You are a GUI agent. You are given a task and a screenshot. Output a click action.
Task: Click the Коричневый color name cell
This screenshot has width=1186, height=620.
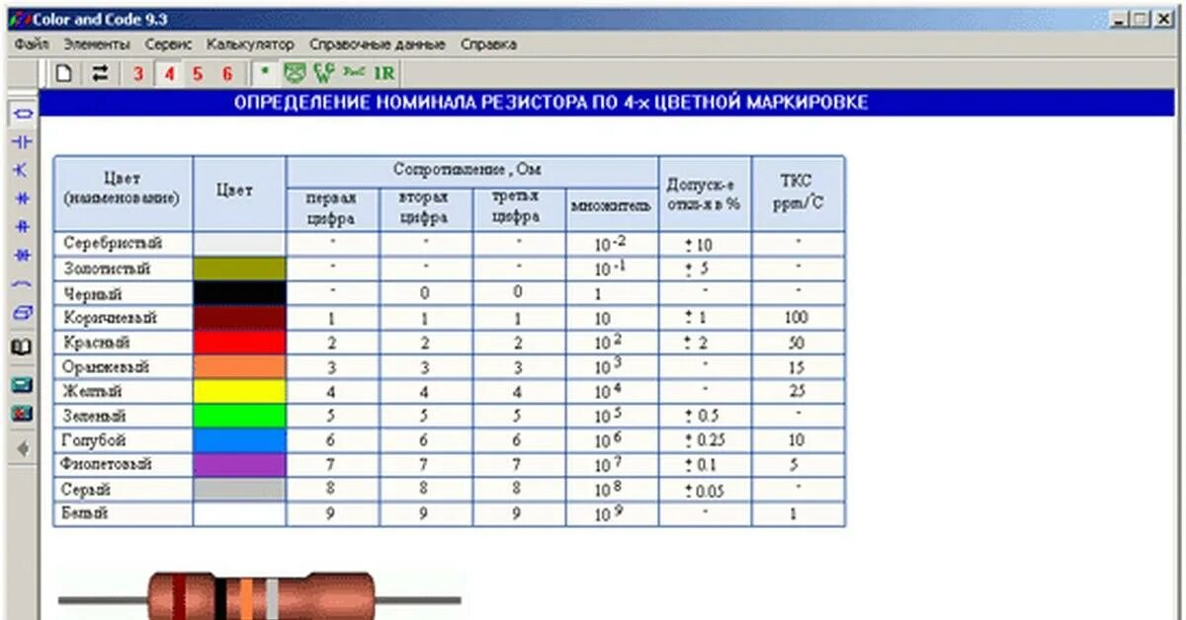(123, 318)
